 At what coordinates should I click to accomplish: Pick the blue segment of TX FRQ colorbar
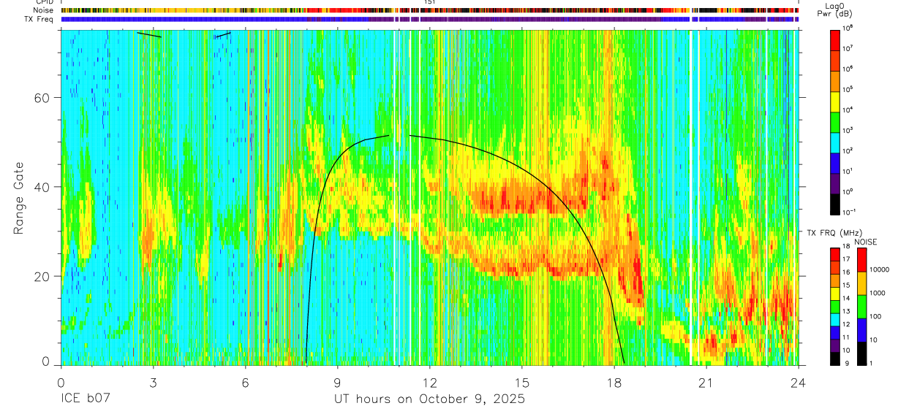tap(834, 332)
